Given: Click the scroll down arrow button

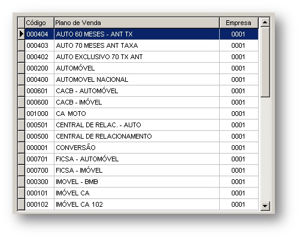Looking at the screenshot, I should (265, 206).
